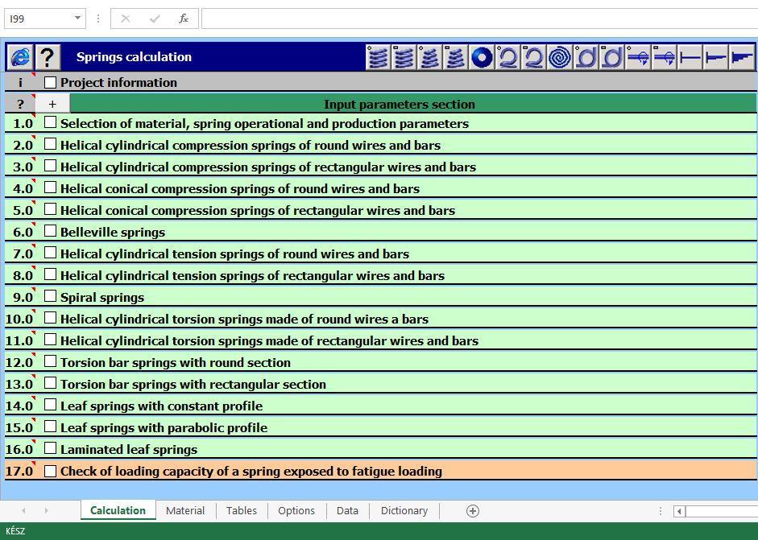
Task: Add a new sheet with the plus button
Action: [473, 511]
